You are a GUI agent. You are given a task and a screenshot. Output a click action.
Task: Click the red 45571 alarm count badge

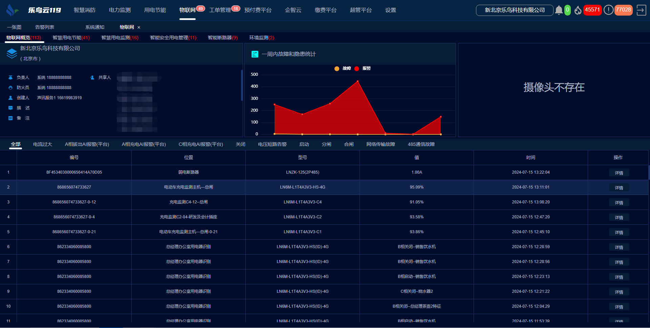pos(592,10)
